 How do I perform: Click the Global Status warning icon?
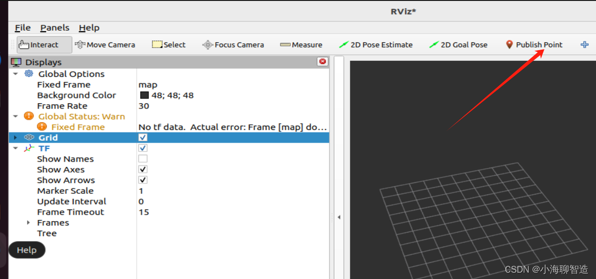(x=29, y=116)
